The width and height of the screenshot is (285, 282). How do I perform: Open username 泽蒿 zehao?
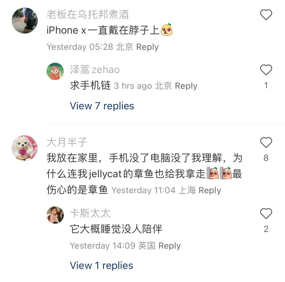click(95, 70)
